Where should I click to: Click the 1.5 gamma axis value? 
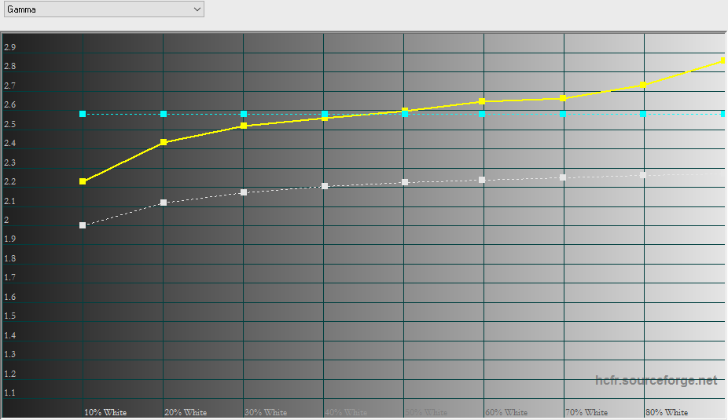pyautogui.click(x=9, y=316)
